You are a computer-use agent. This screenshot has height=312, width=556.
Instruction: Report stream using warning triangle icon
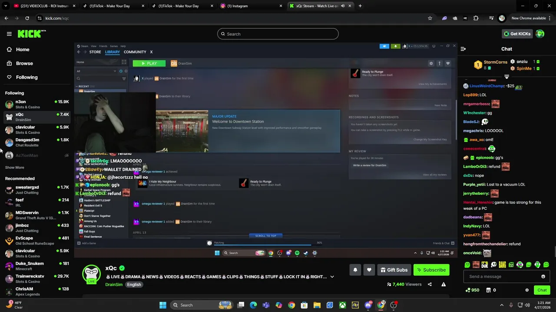(443, 284)
